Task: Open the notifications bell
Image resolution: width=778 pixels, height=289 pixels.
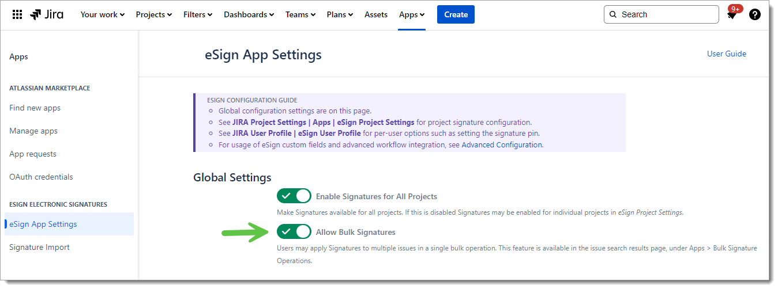Action: [x=731, y=15]
